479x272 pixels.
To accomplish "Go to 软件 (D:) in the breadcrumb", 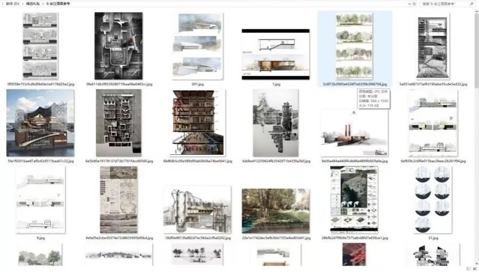I will tap(13, 4).
